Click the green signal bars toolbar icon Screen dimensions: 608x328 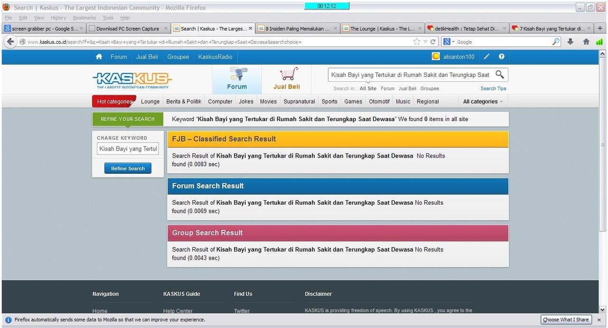(x=599, y=42)
